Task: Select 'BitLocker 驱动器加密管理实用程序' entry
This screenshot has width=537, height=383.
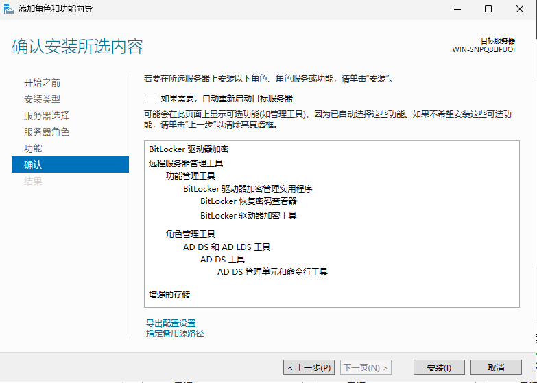Action: (248, 188)
